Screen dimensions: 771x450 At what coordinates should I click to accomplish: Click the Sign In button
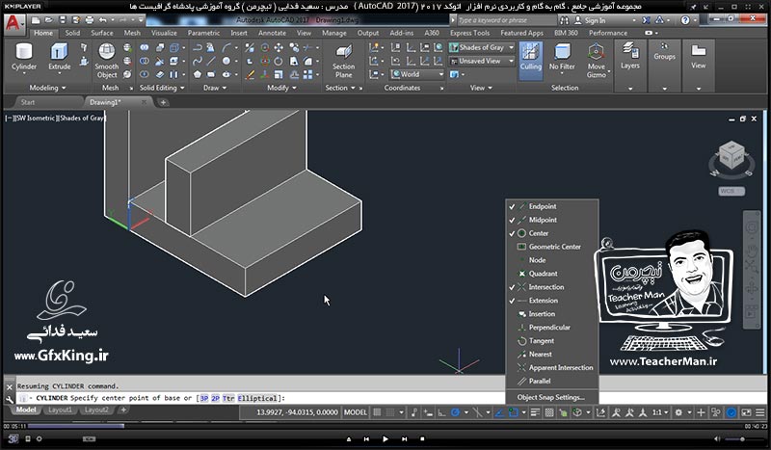(591, 20)
